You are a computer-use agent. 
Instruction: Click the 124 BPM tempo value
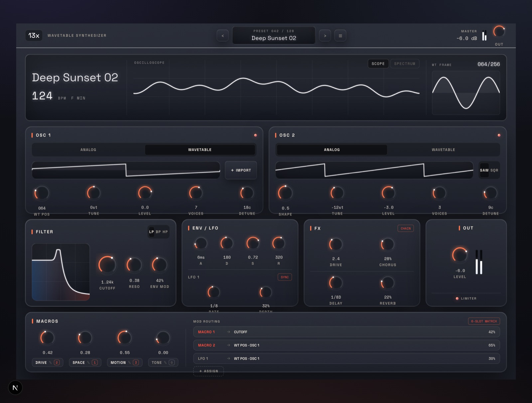42,96
